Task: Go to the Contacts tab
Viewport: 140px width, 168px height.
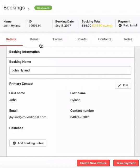Action: pyautogui.click(x=105, y=39)
